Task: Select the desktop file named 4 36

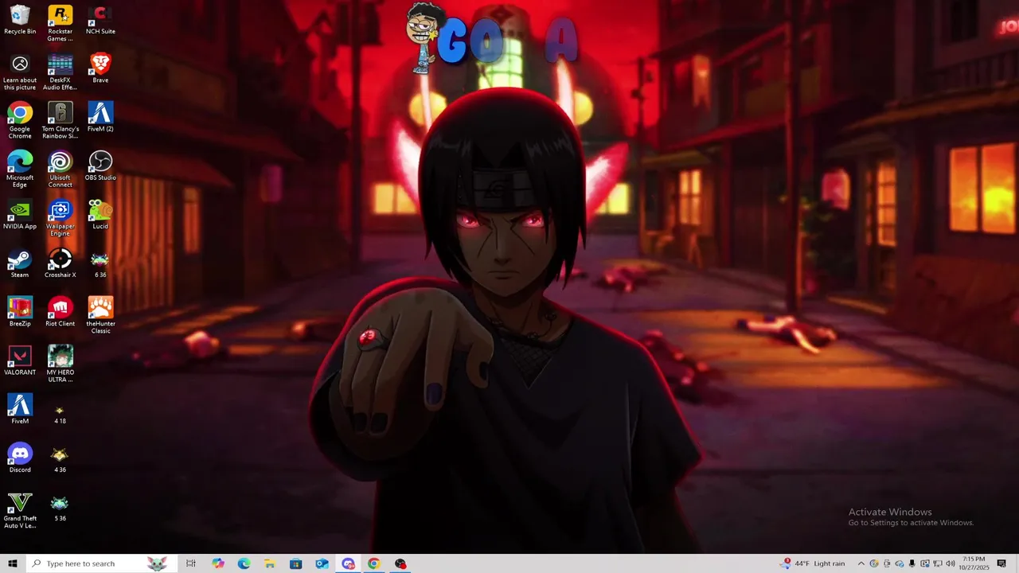Action: (60, 459)
